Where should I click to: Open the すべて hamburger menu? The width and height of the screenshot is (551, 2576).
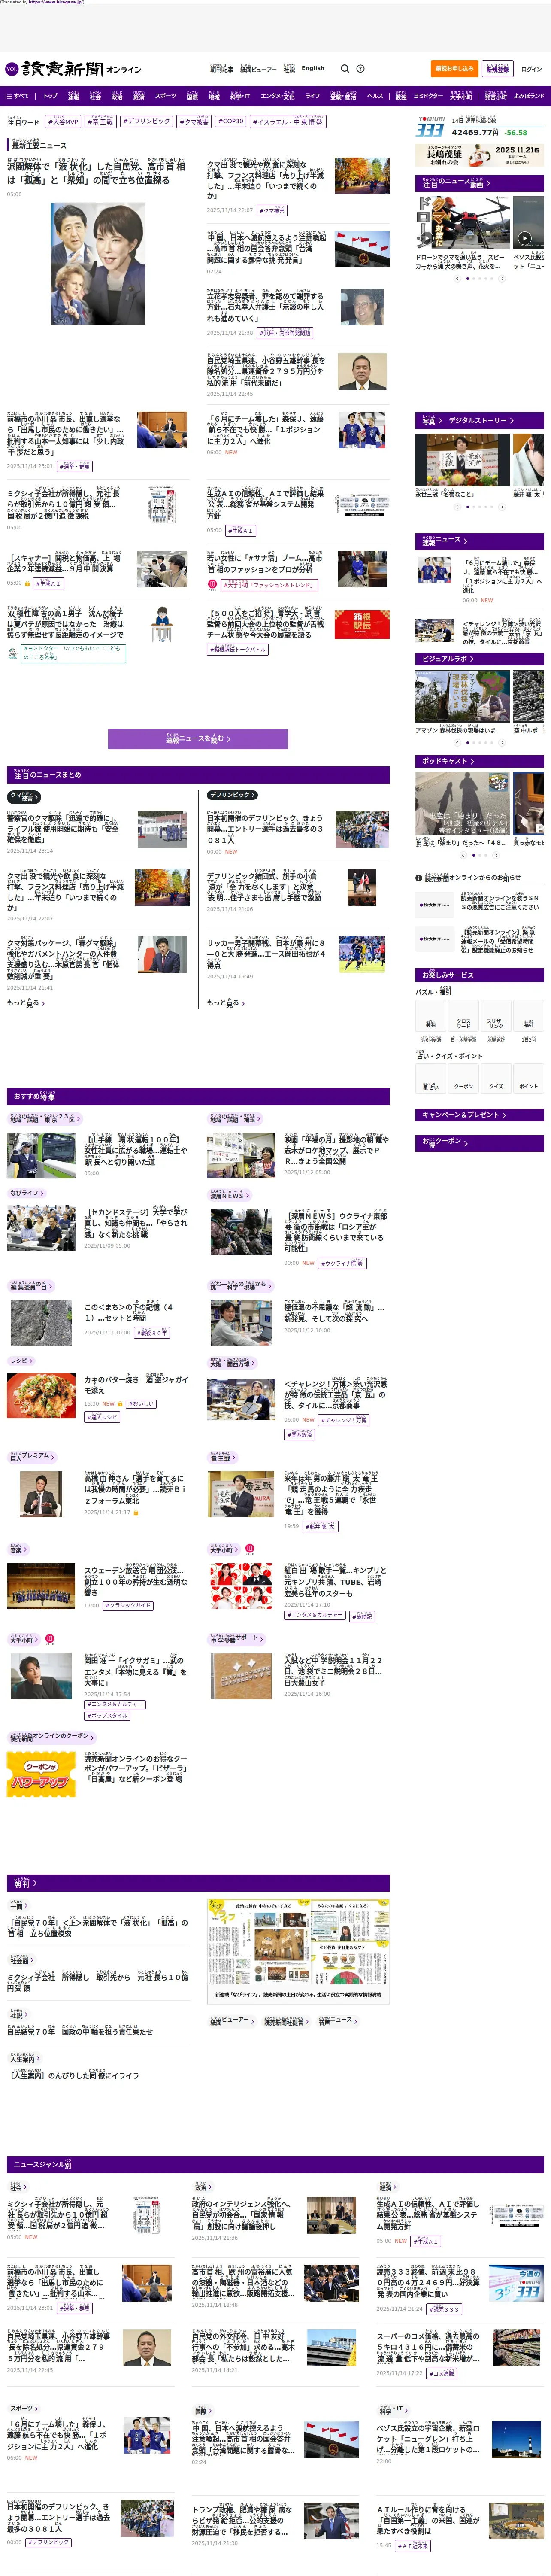18,96
